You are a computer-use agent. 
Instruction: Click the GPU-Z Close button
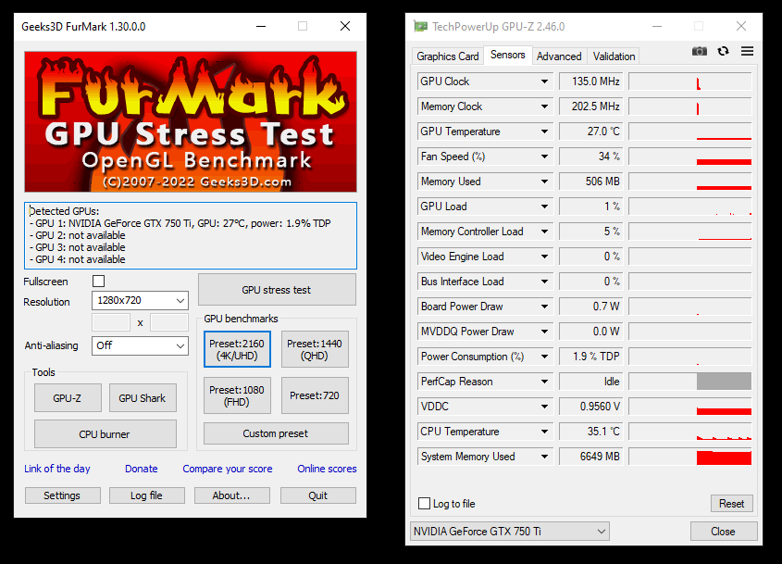723,531
